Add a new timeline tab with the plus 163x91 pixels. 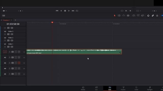click(x=15, y=20)
